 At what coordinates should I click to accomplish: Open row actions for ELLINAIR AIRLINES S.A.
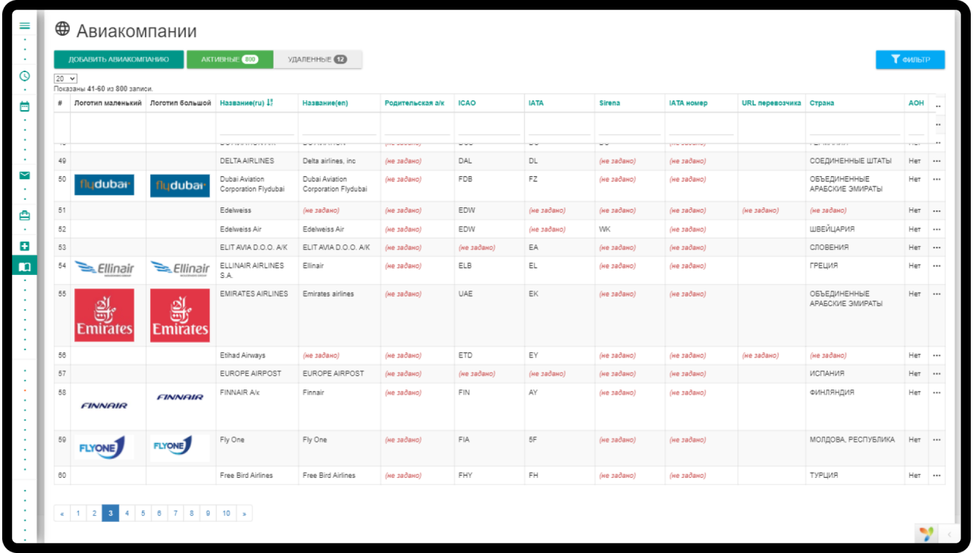point(937,266)
